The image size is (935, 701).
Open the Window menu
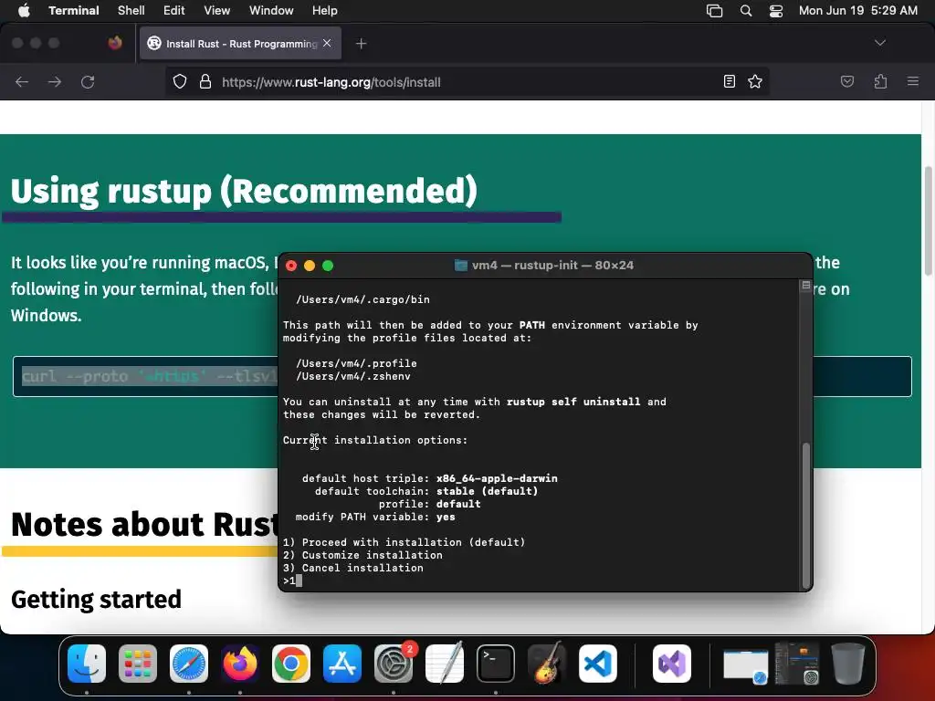click(x=271, y=11)
